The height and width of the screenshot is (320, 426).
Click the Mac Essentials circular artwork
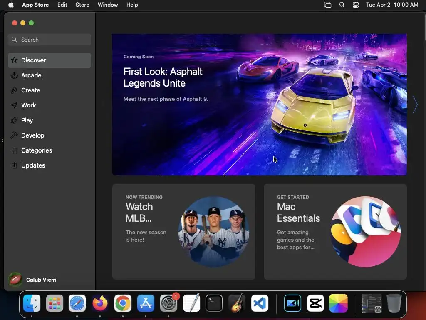365,232
